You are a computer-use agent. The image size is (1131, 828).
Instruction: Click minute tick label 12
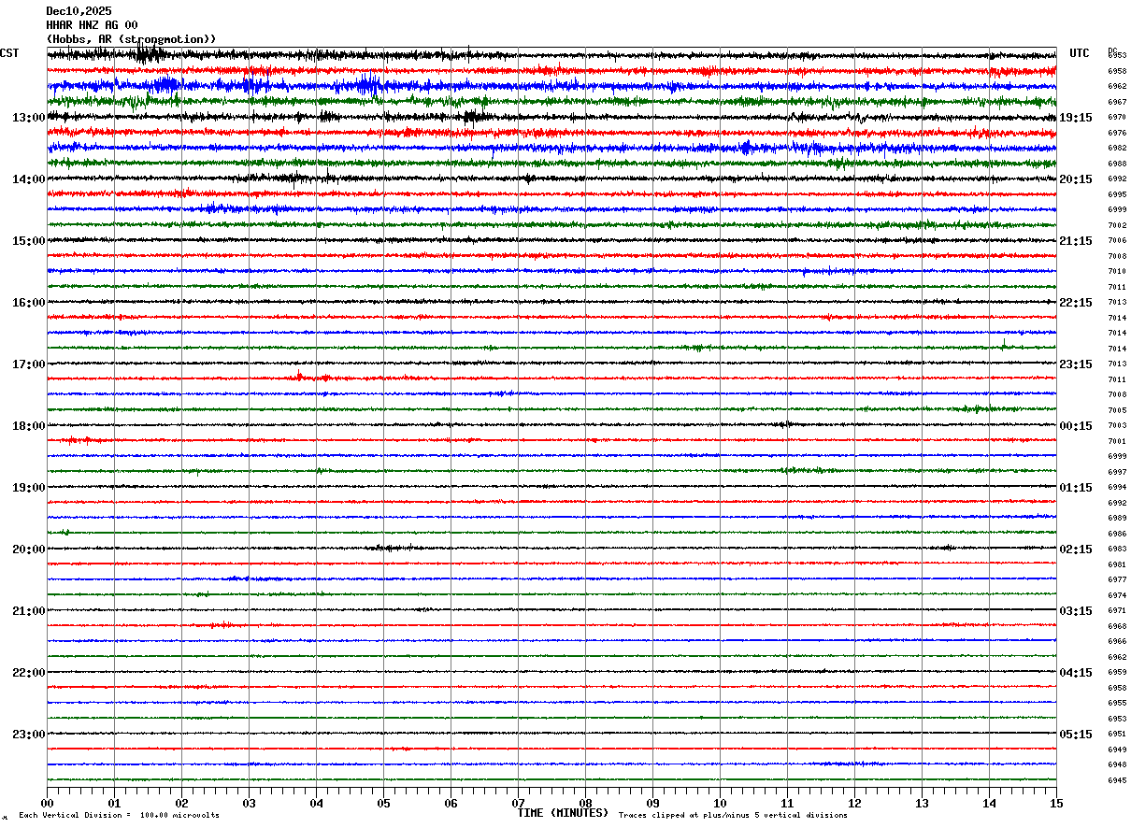[854, 803]
